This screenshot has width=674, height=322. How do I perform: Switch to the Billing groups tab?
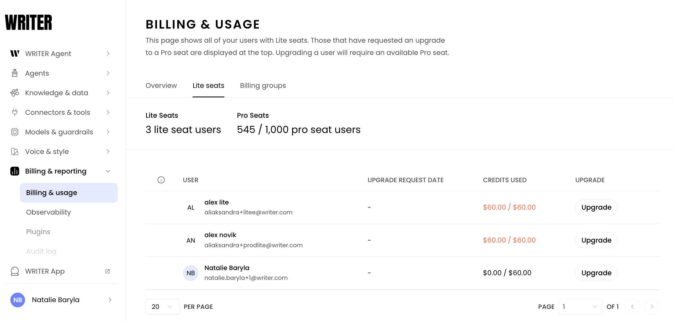(263, 86)
